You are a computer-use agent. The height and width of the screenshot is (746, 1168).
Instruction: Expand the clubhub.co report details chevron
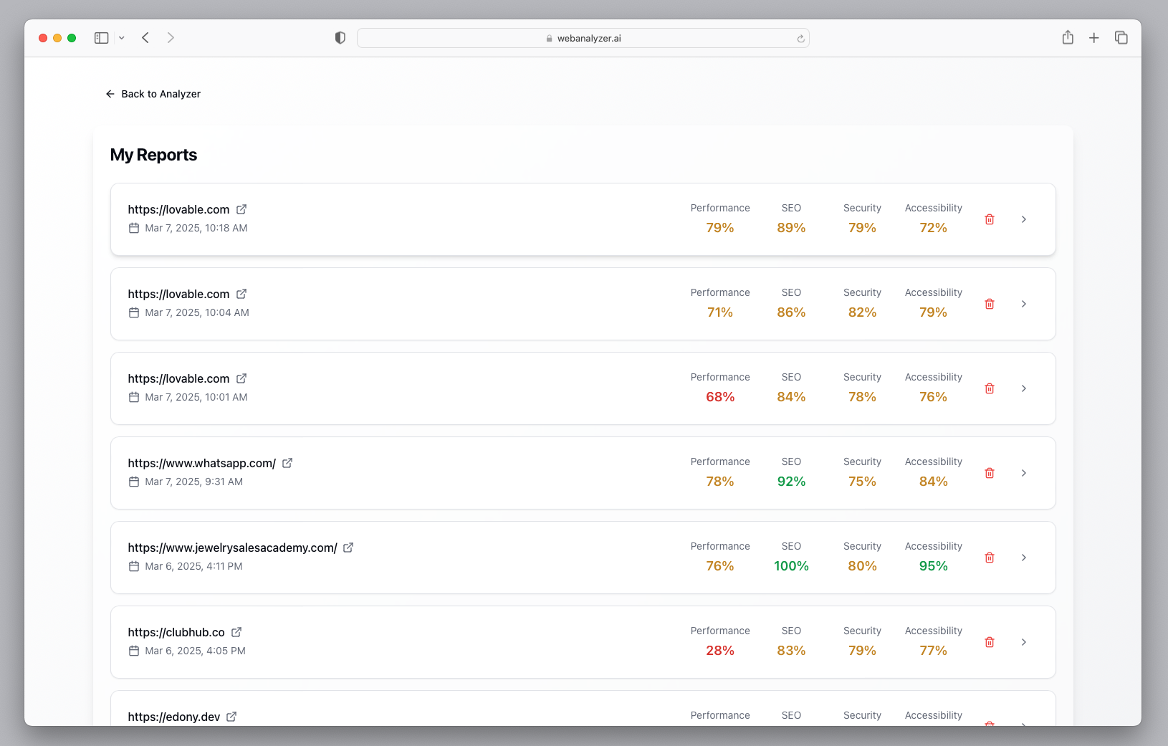point(1023,642)
